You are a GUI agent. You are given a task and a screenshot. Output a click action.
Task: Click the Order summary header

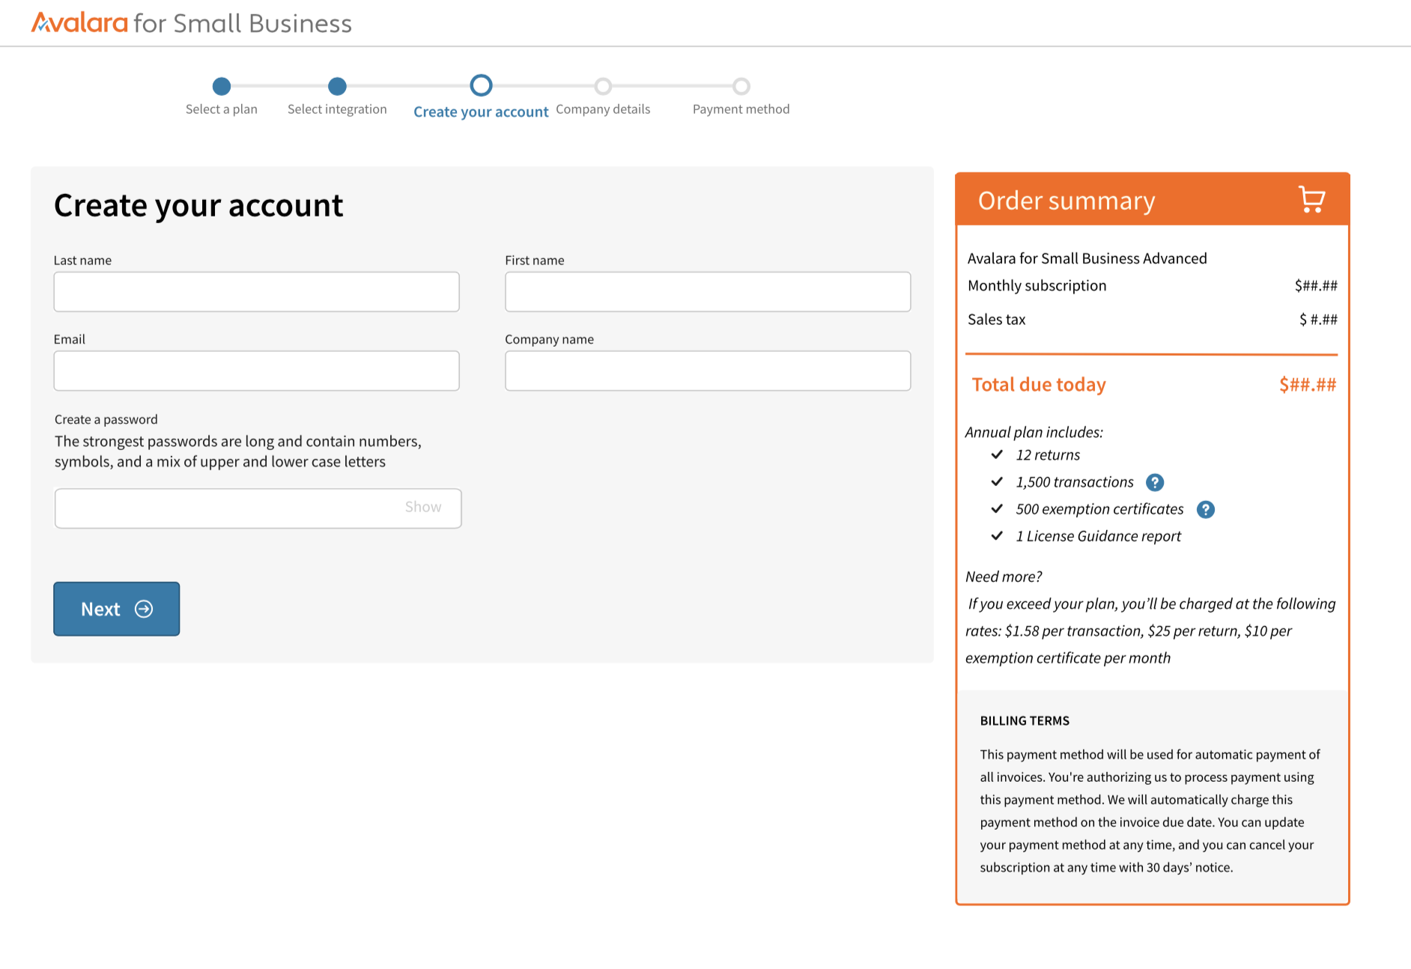pyautogui.click(x=1152, y=200)
